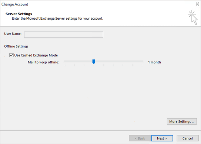The image size is (201, 144).
Task: Click the Mail to keep offline label
Action: point(43,62)
